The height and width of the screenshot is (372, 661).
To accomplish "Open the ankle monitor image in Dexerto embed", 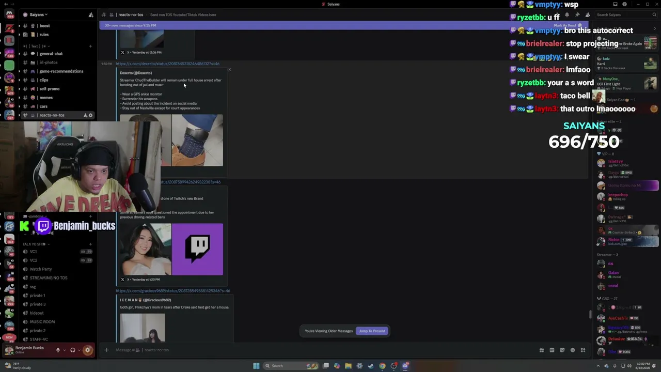I will (197, 140).
